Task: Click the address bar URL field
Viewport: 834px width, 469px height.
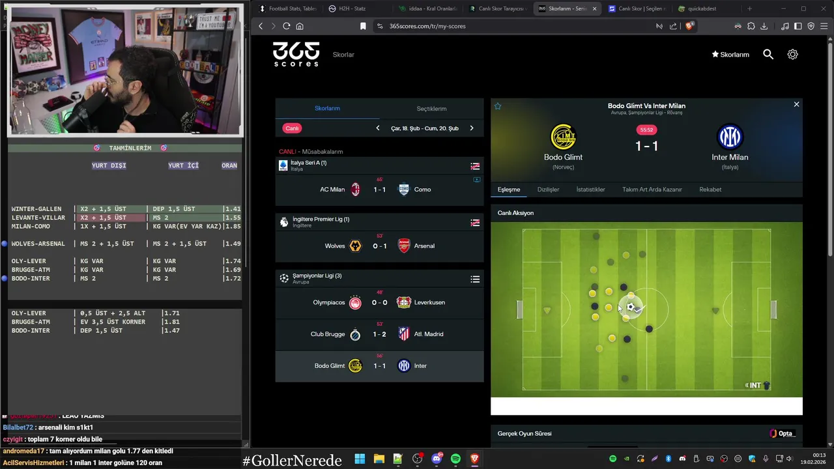Action: (x=515, y=26)
